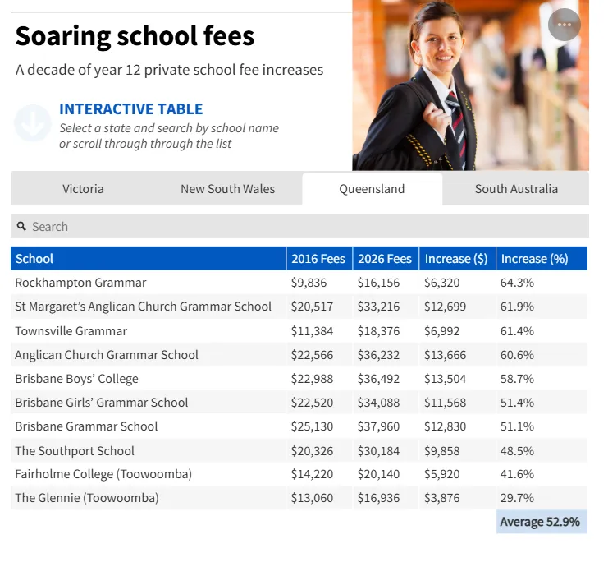Click into the Search school field
This screenshot has height=567, width=608.
click(304, 226)
